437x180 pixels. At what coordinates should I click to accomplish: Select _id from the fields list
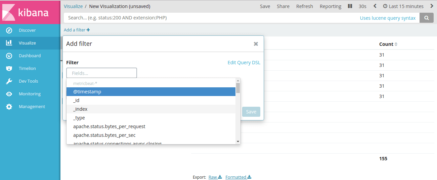(151, 100)
